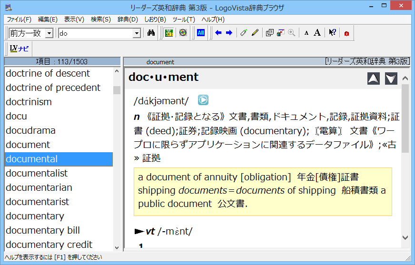Open the ヘルプ(H) menu
415x265 pixels.
click(x=213, y=20)
